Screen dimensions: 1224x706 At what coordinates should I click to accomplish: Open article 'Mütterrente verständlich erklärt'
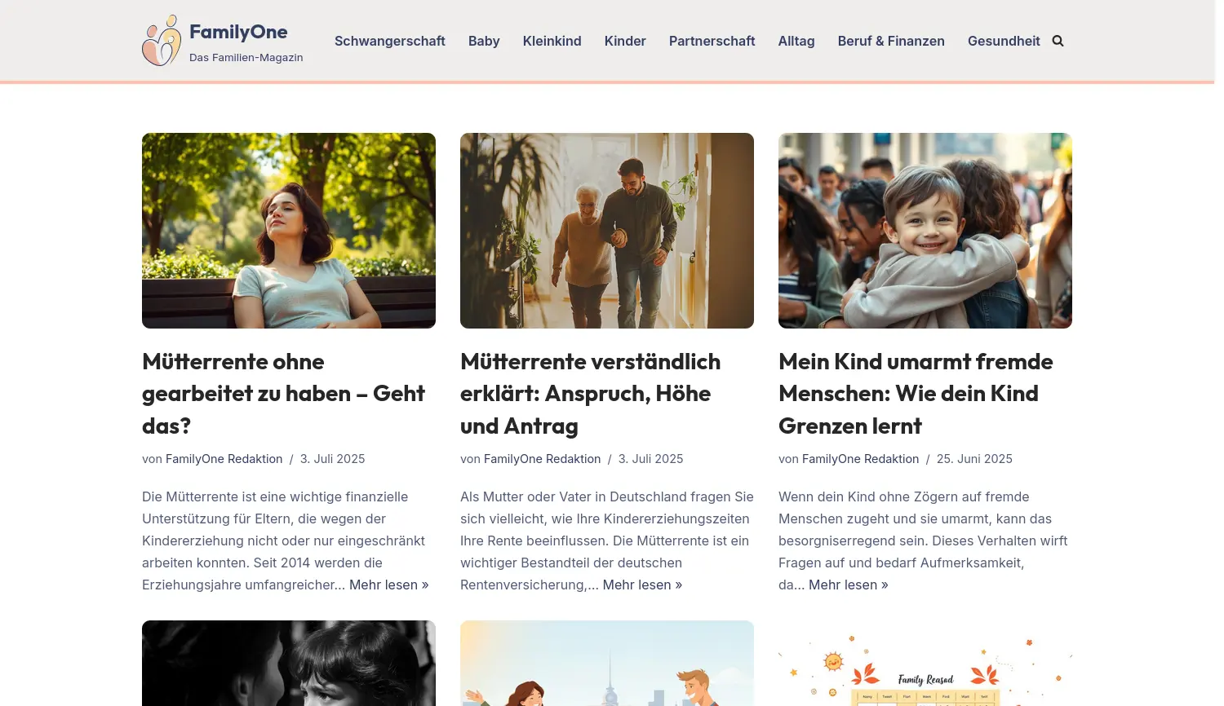(591, 394)
